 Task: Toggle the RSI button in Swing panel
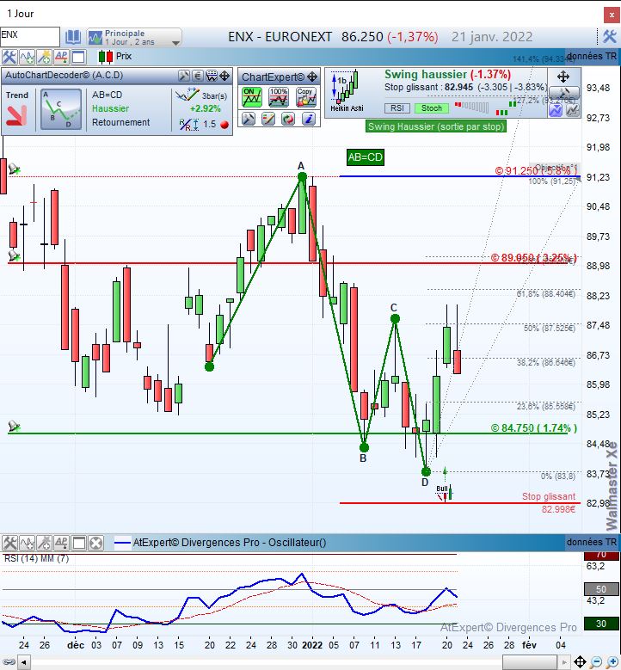point(397,108)
